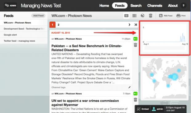Edit channel tags with pencil icon

[129, 87]
